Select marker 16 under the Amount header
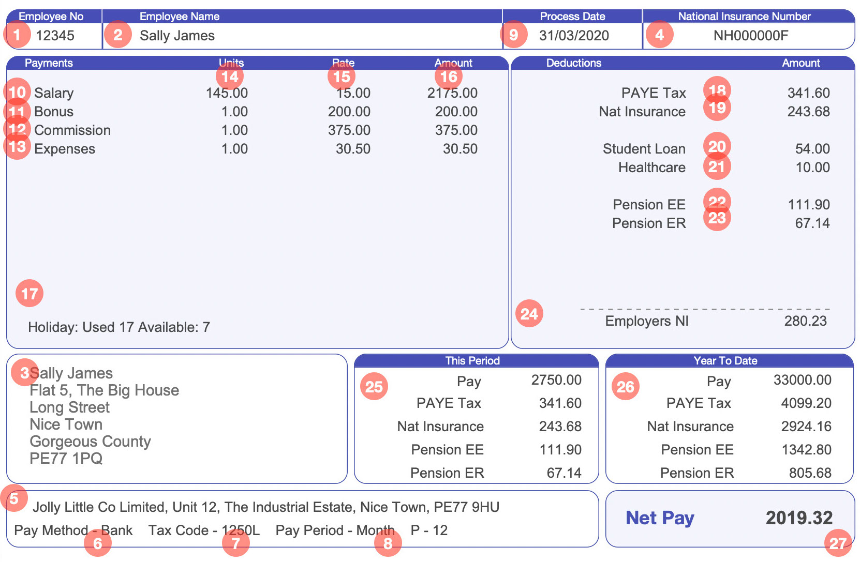 coord(449,77)
